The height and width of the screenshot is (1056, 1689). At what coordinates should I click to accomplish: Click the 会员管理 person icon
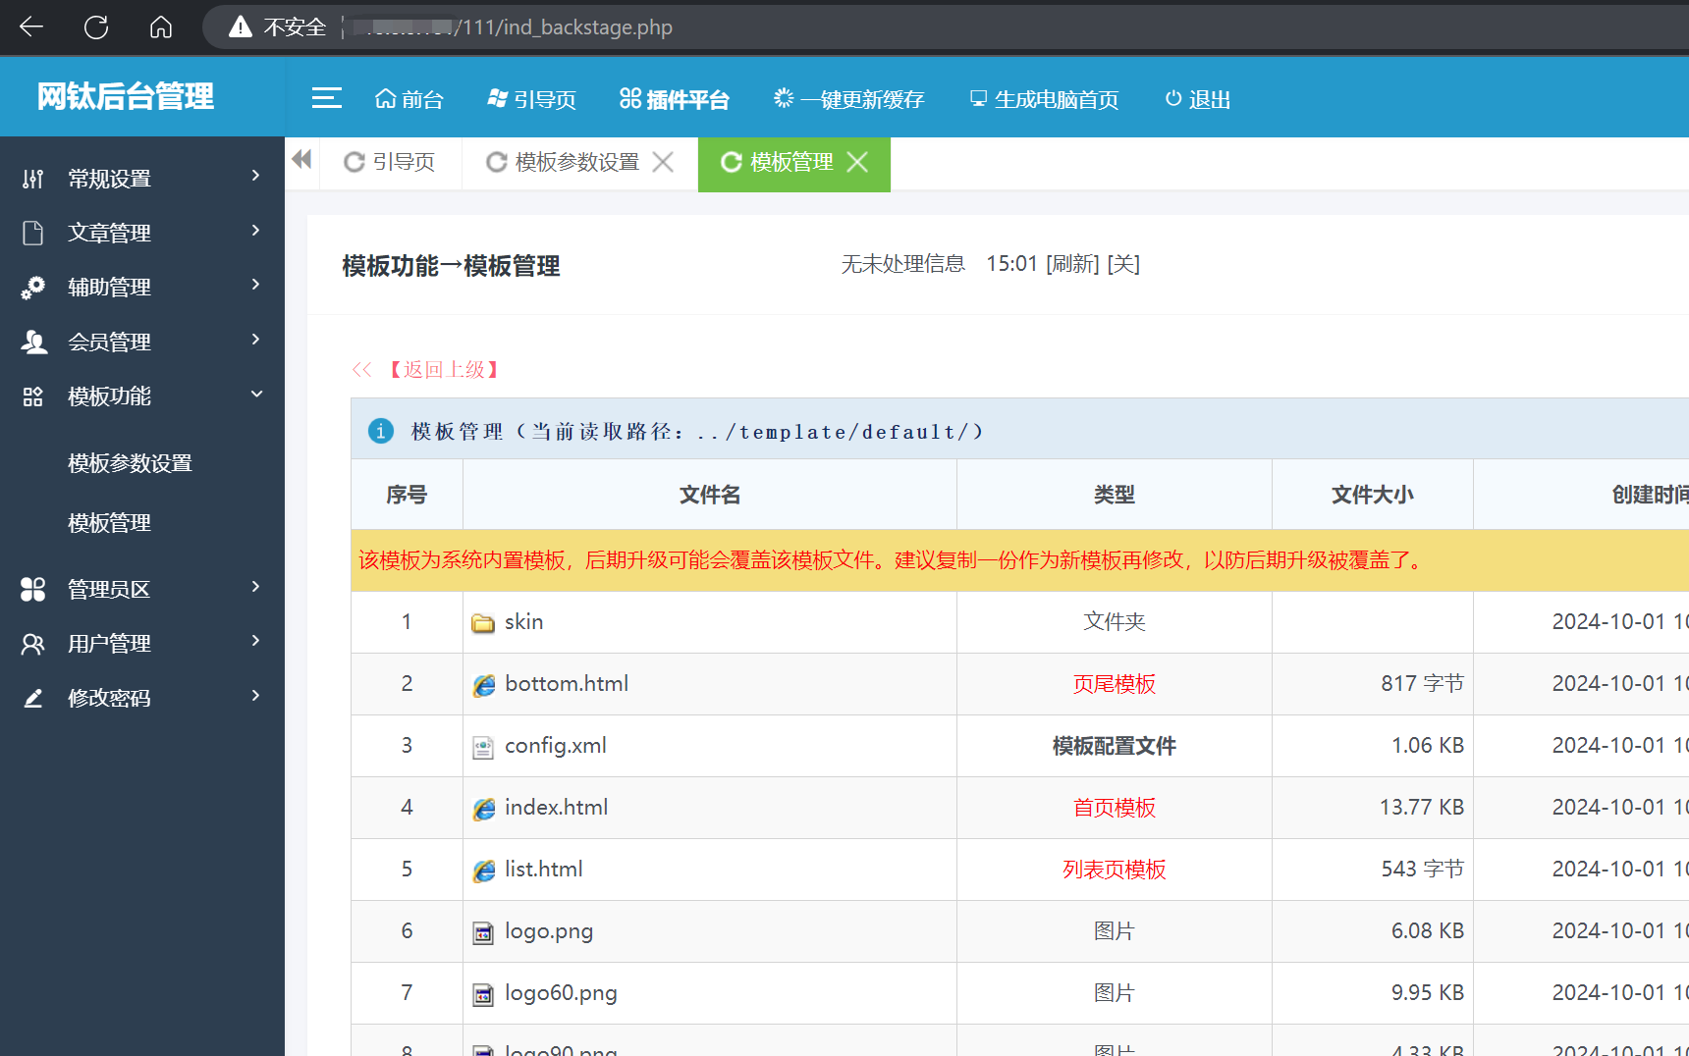click(x=33, y=342)
